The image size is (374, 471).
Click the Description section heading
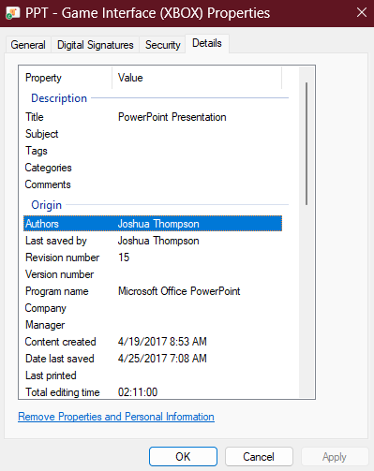pos(59,98)
